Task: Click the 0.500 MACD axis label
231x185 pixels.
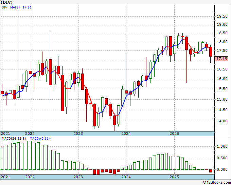Action: point(222,158)
